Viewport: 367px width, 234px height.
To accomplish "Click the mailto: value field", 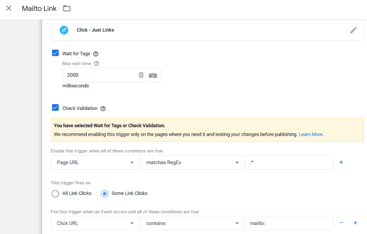I will [x=289, y=223].
